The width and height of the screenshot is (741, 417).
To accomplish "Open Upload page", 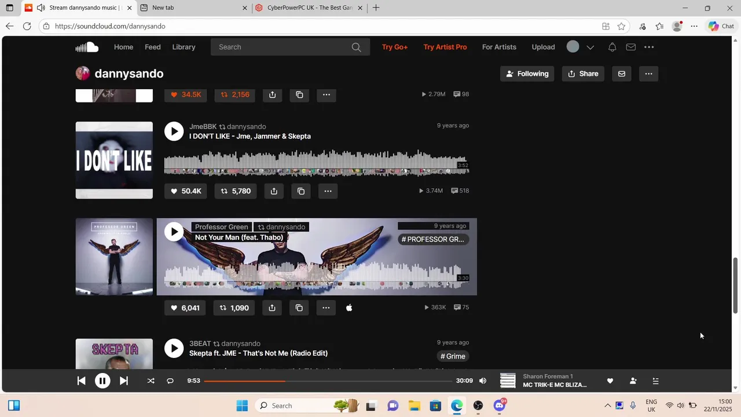I will [543, 47].
